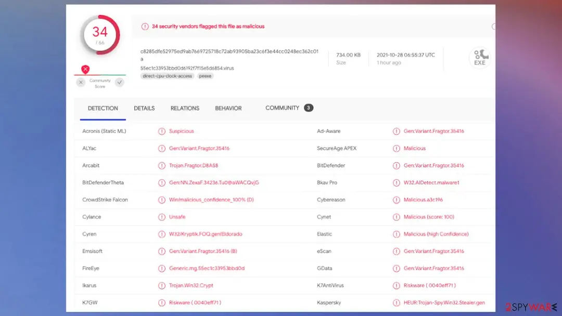Click the file hash c8285dfe52975ed9... text
562x316 pixels.
(229, 55)
